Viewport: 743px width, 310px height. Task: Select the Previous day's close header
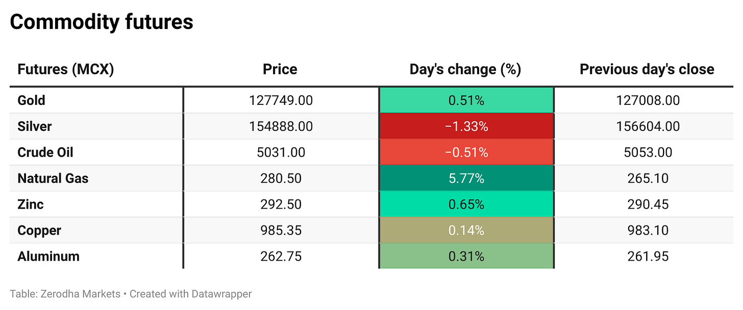tap(647, 69)
